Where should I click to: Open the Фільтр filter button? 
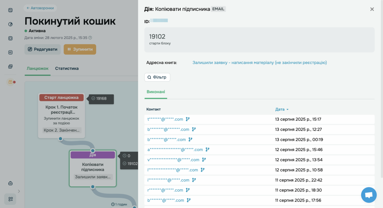157,77
